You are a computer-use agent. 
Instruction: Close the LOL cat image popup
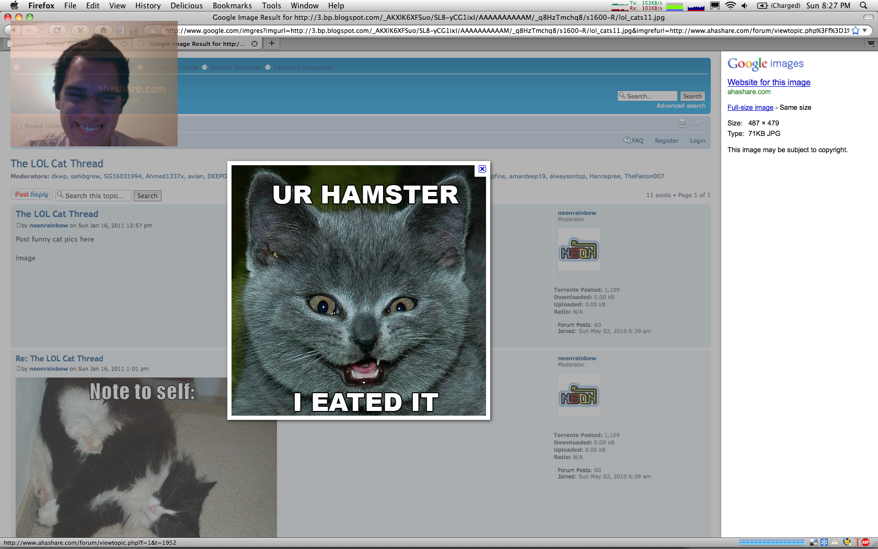(482, 169)
